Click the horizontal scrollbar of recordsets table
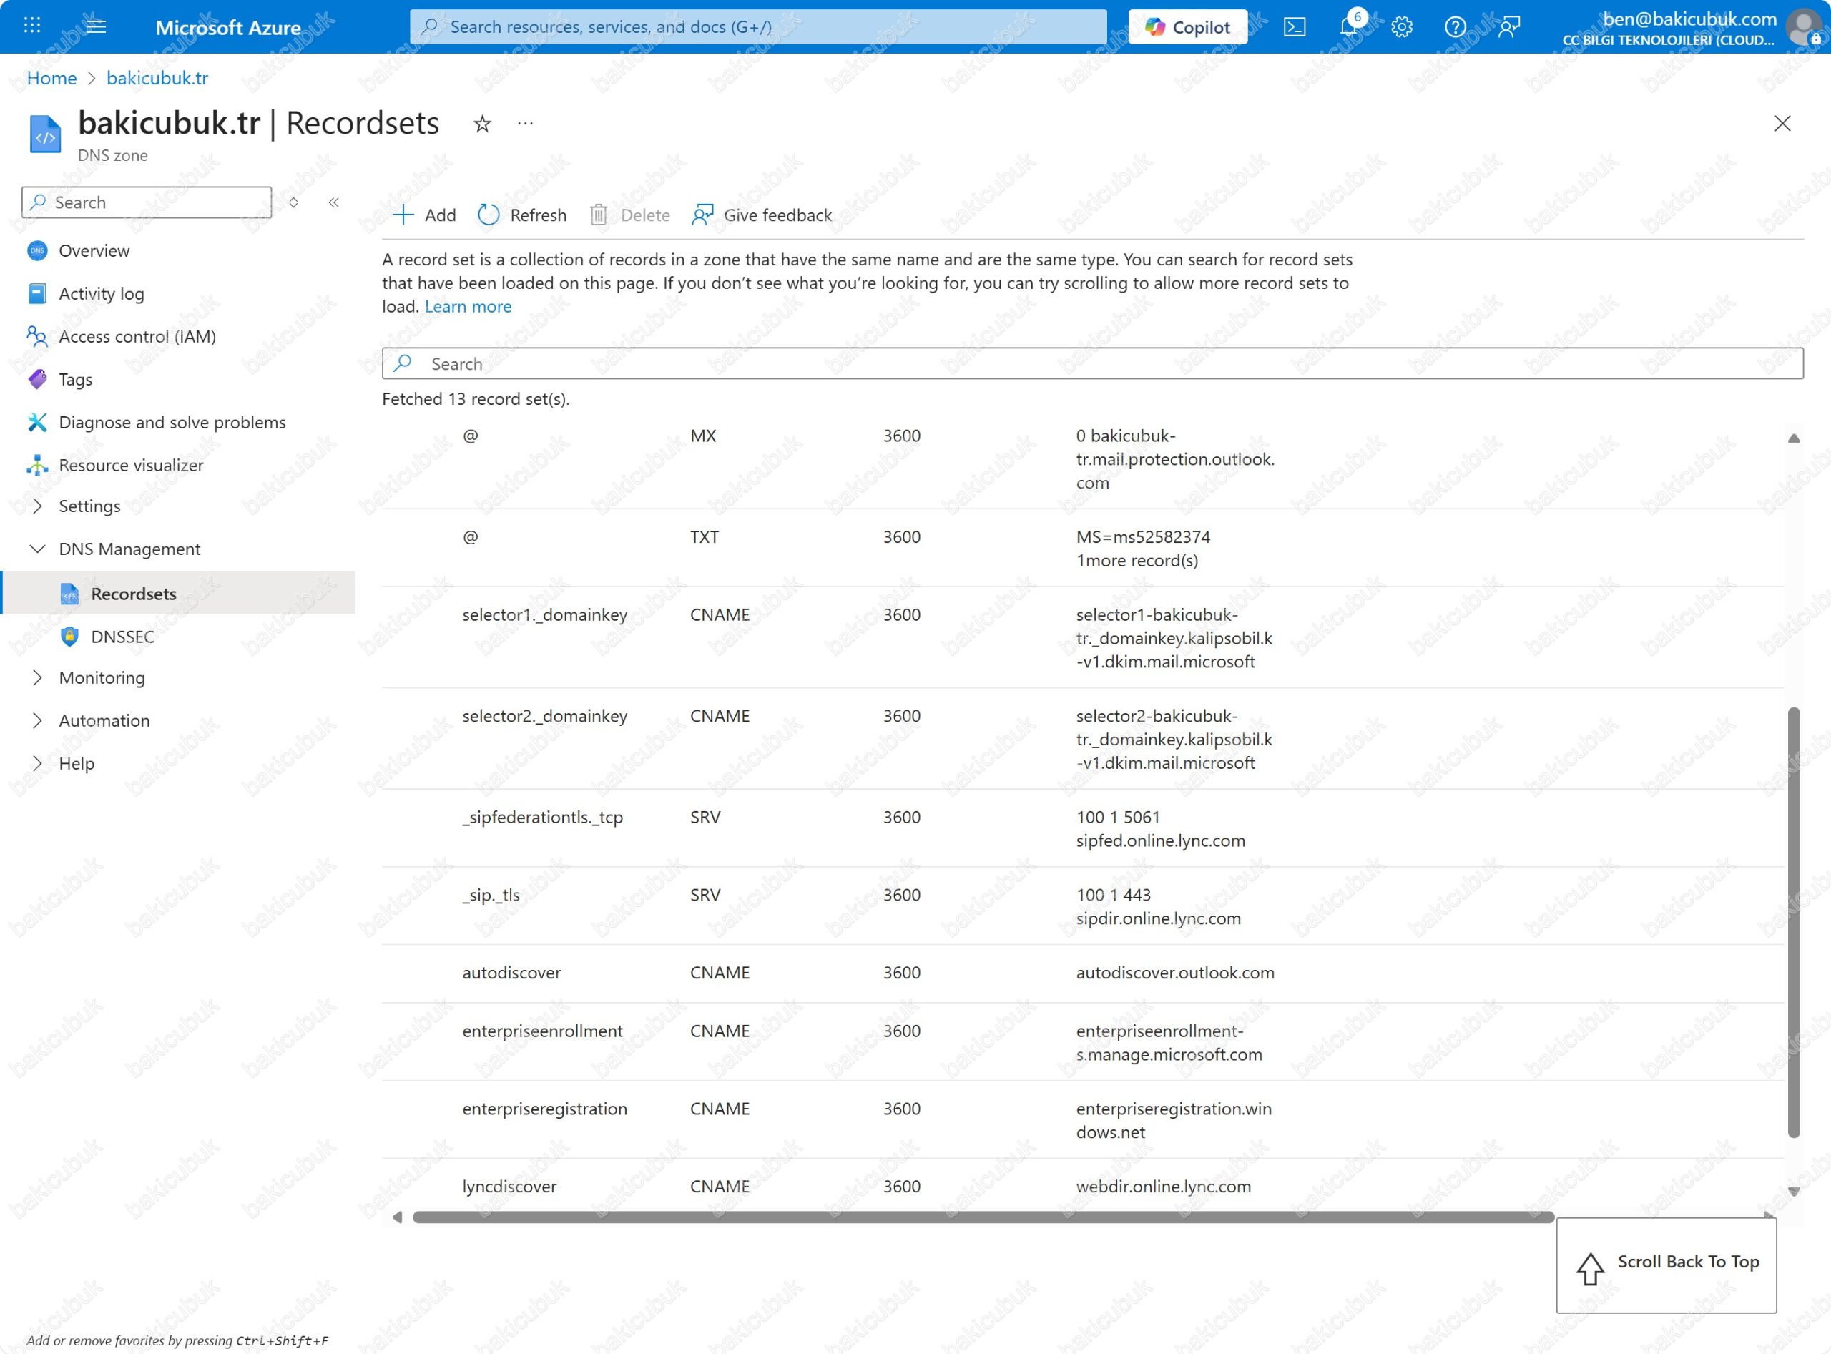This screenshot has height=1354, width=1831. [x=982, y=1217]
